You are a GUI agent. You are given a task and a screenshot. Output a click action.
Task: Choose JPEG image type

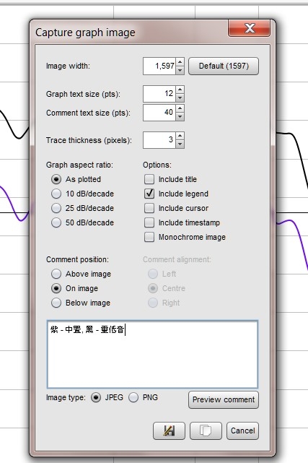tap(96, 397)
